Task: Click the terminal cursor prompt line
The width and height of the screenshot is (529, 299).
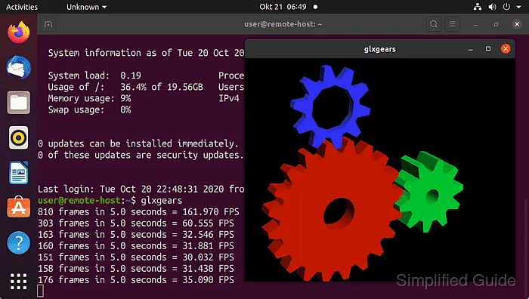Action: tap(40, 291)
